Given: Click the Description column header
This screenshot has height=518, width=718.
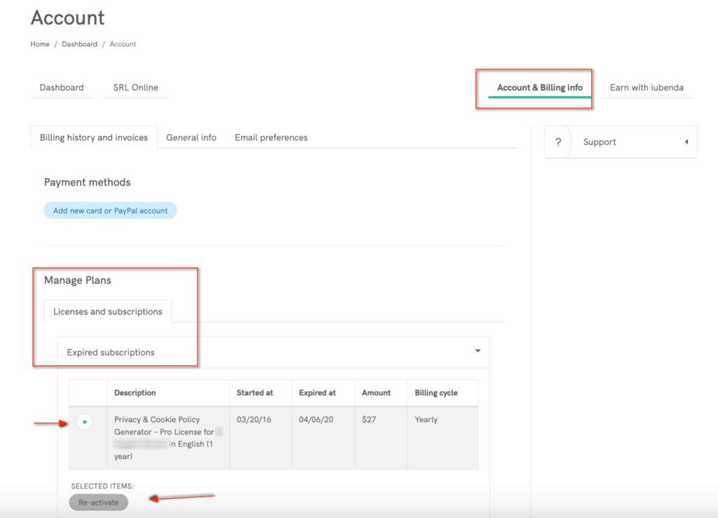Looking at the screenshot, I should pyautogui.click(x=135, y=393).
